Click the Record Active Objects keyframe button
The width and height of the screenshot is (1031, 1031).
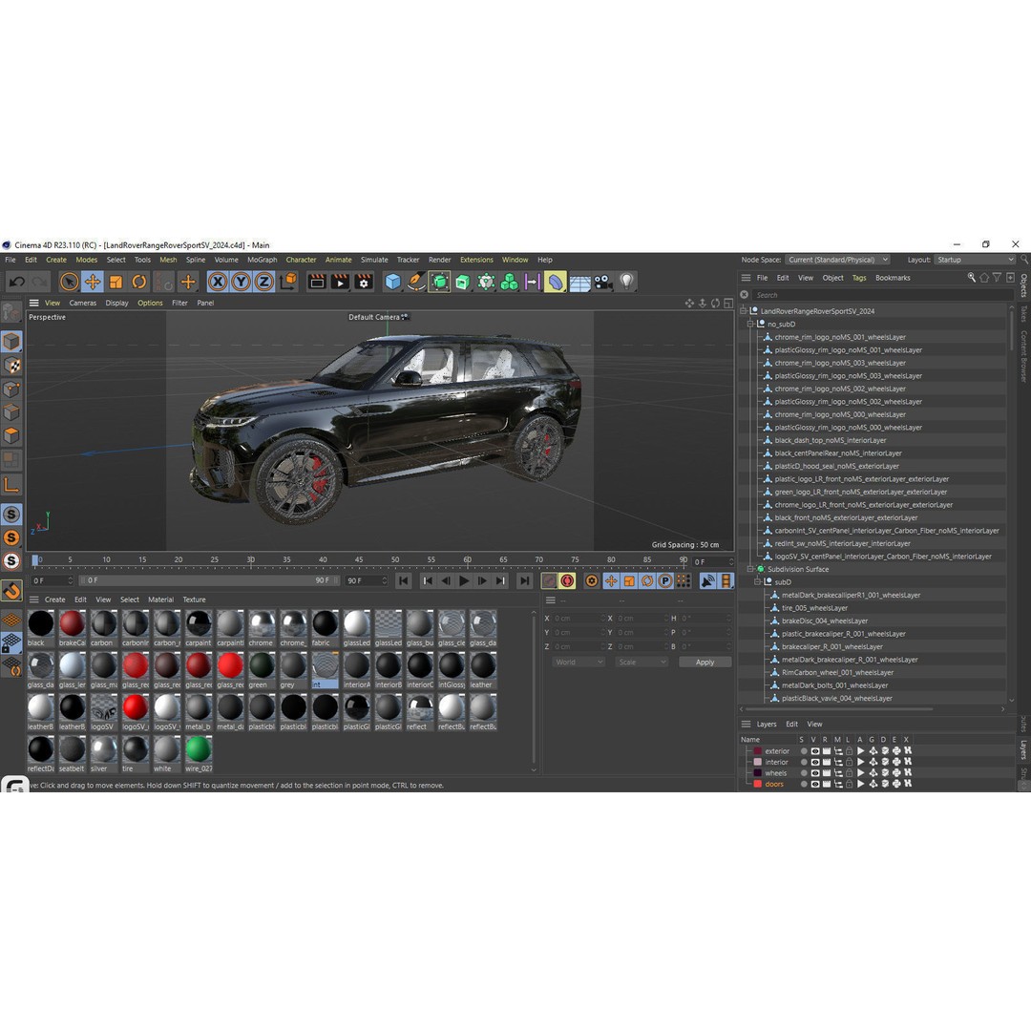(548, 581)
